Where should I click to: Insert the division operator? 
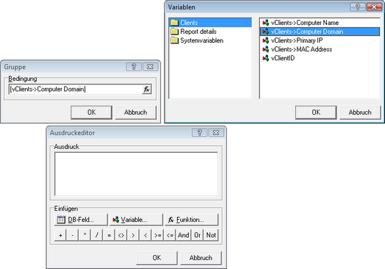(x=97, y=235)
